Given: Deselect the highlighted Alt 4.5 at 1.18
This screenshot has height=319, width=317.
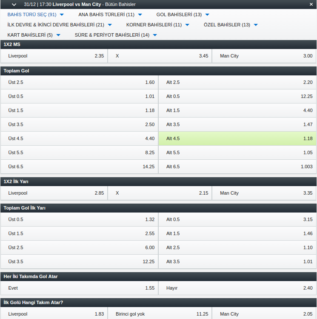Looking at the screenshot, I should click(x=237, y=138).
